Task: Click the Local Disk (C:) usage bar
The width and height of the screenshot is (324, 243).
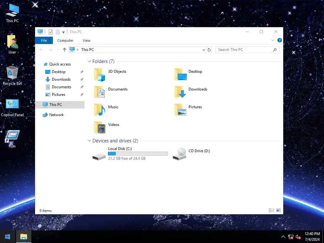Action: point(138,153)
